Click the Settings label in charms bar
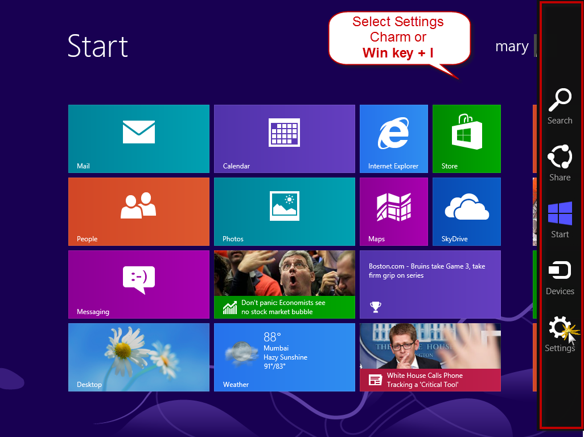The height and width of the screenshot is (437, 584). click(560, 348)
